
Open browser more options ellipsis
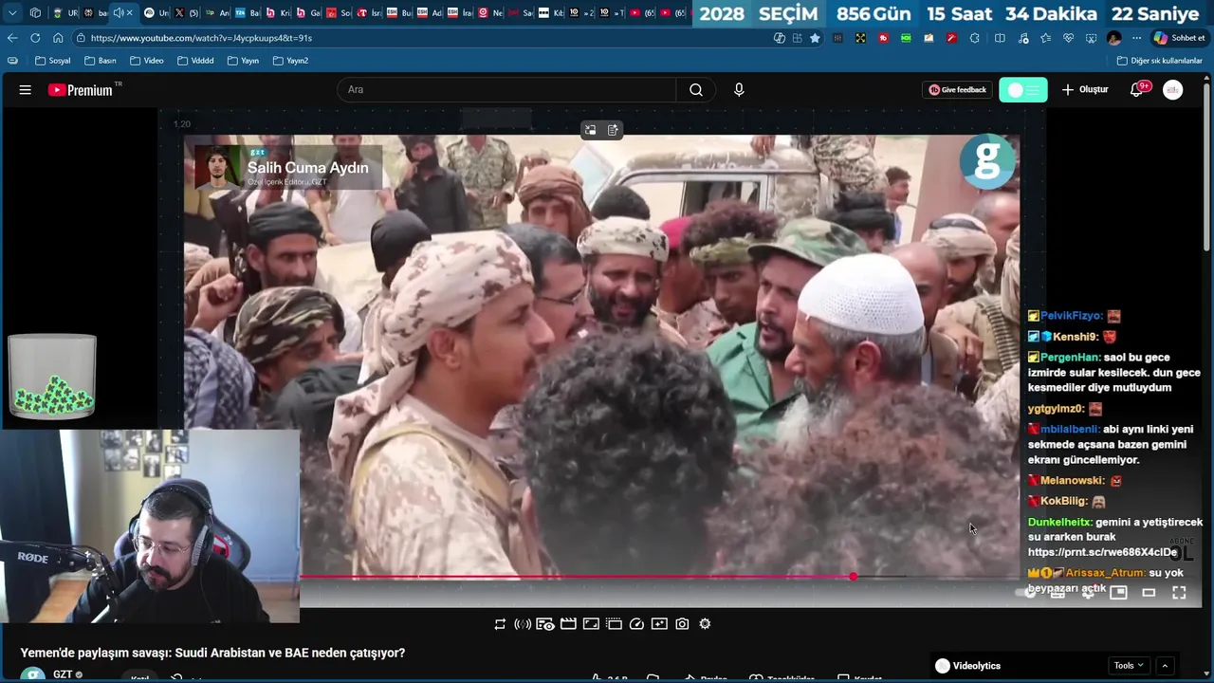point(1137,38)
